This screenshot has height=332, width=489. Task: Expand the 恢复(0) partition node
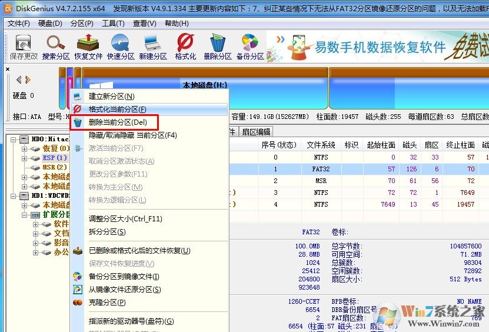click(24, 149)
